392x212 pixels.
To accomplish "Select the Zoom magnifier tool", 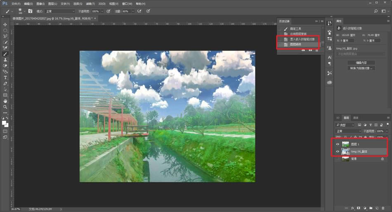I will [x=5, y=107].
